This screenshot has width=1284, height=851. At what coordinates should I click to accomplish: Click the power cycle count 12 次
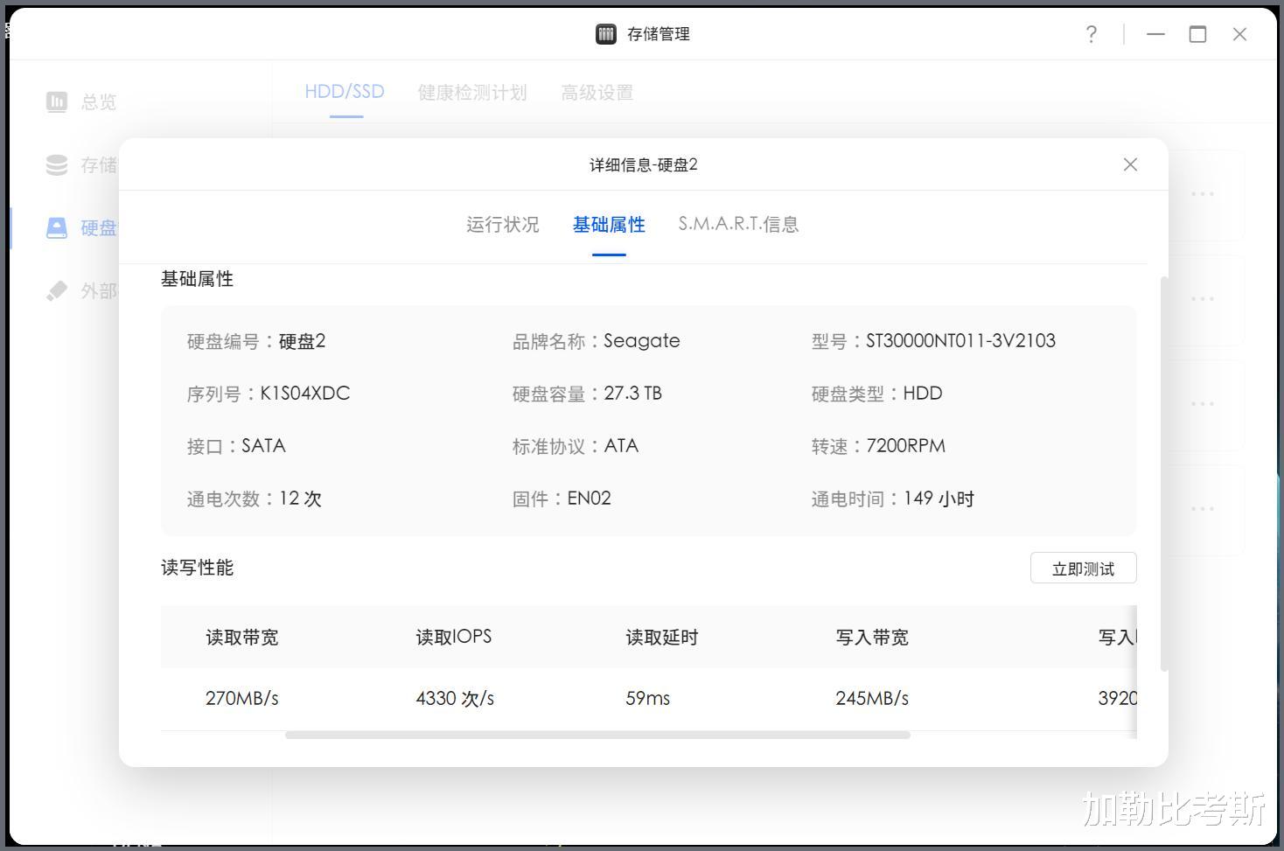300,499
